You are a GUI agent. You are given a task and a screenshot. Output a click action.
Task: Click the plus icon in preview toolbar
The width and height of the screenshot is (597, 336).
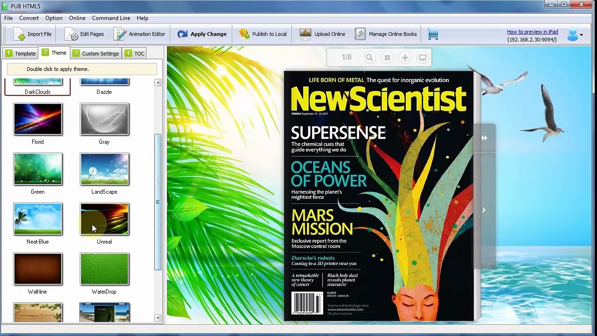pos(405,57)
